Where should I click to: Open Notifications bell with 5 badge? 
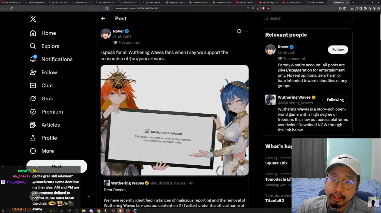point(33,59)
